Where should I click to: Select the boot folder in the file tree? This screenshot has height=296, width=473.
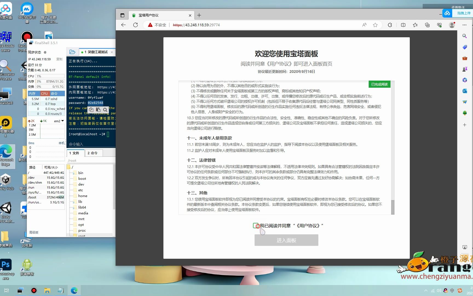(x=82, y=178)
